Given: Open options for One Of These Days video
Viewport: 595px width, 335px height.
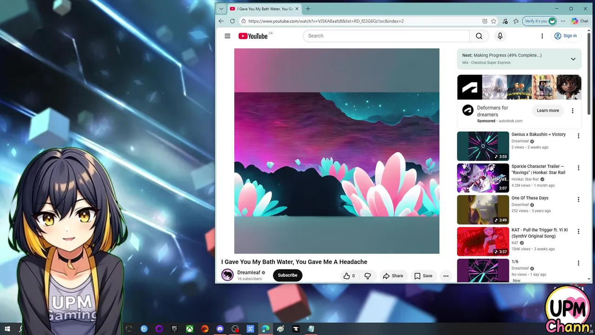Looking at the screenshot, I should tap(578, 200).
